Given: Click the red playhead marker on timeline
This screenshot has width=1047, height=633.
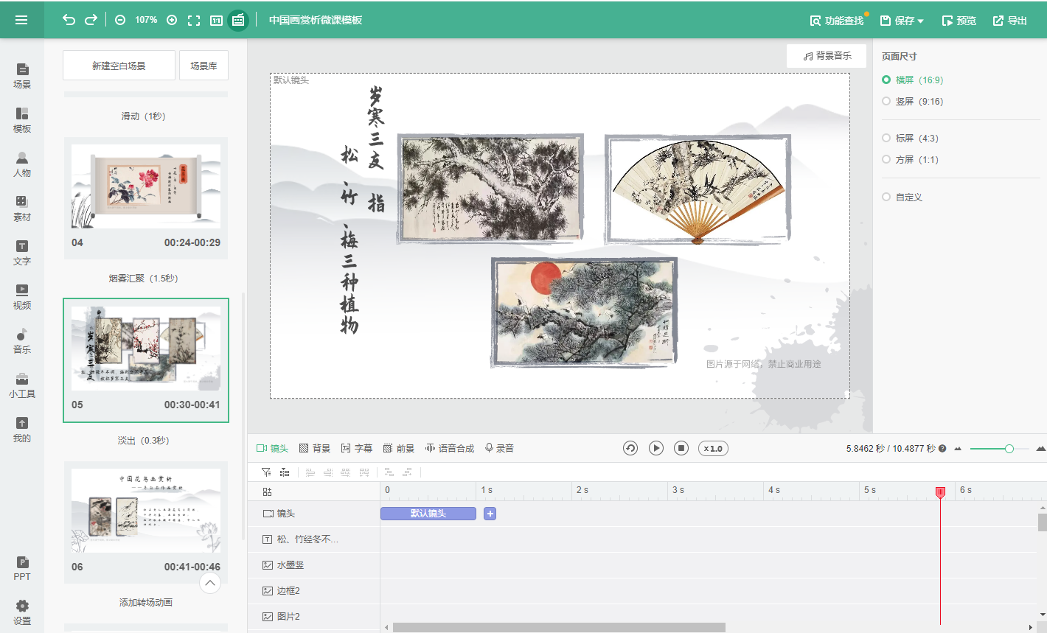Looking at the screenshot, I should click(x=940, y=492).
